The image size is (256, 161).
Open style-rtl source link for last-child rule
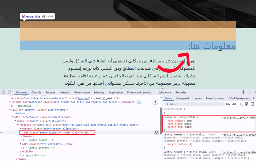pyautogui.click(x=239, y=135)
